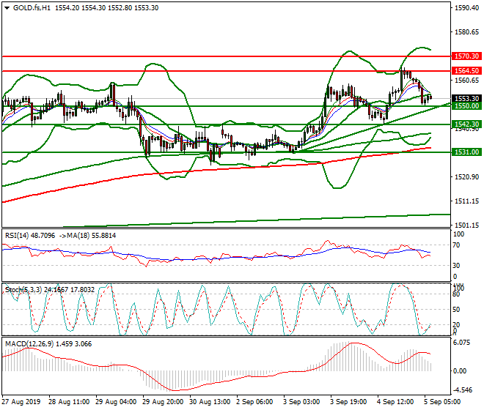484x410 pixels.
Task: Select the RSI(14) 48.7096 indicator label
Action: [30, 236]
